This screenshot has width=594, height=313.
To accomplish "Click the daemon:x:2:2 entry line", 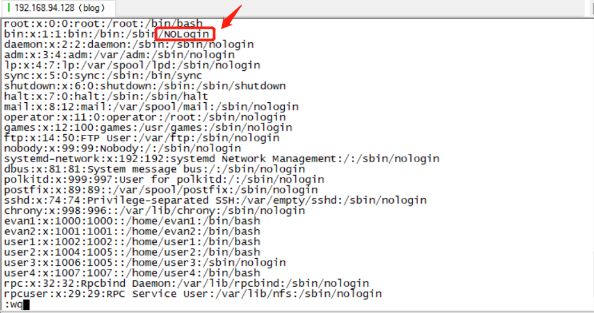I will [x=129, y=45].
